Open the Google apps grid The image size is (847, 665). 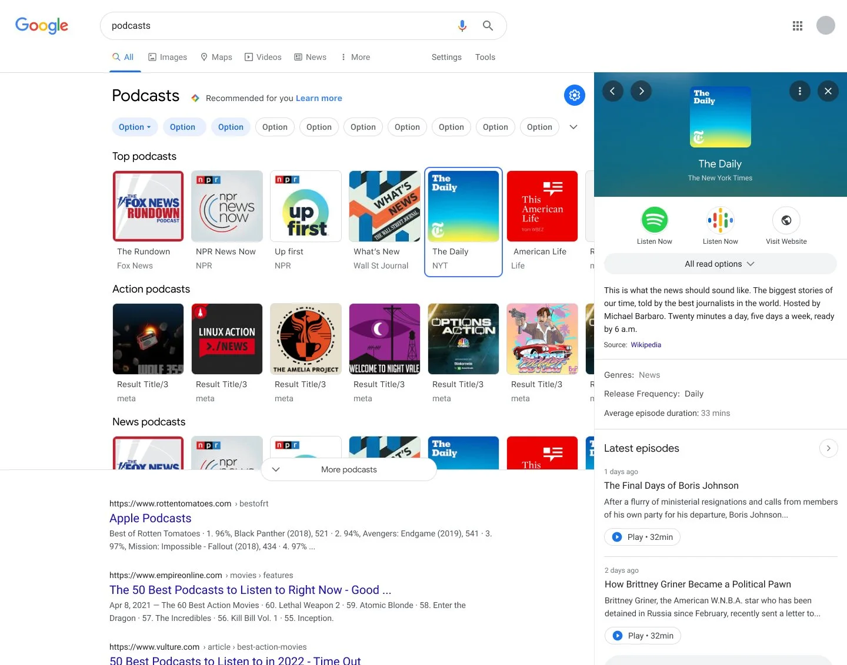[x=798, y=26]
